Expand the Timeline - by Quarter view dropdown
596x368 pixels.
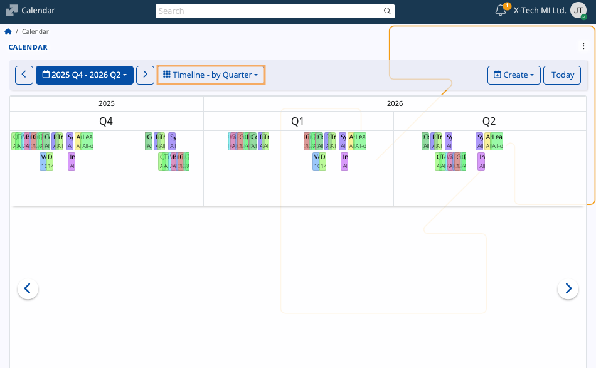click(x=211, y=75)
